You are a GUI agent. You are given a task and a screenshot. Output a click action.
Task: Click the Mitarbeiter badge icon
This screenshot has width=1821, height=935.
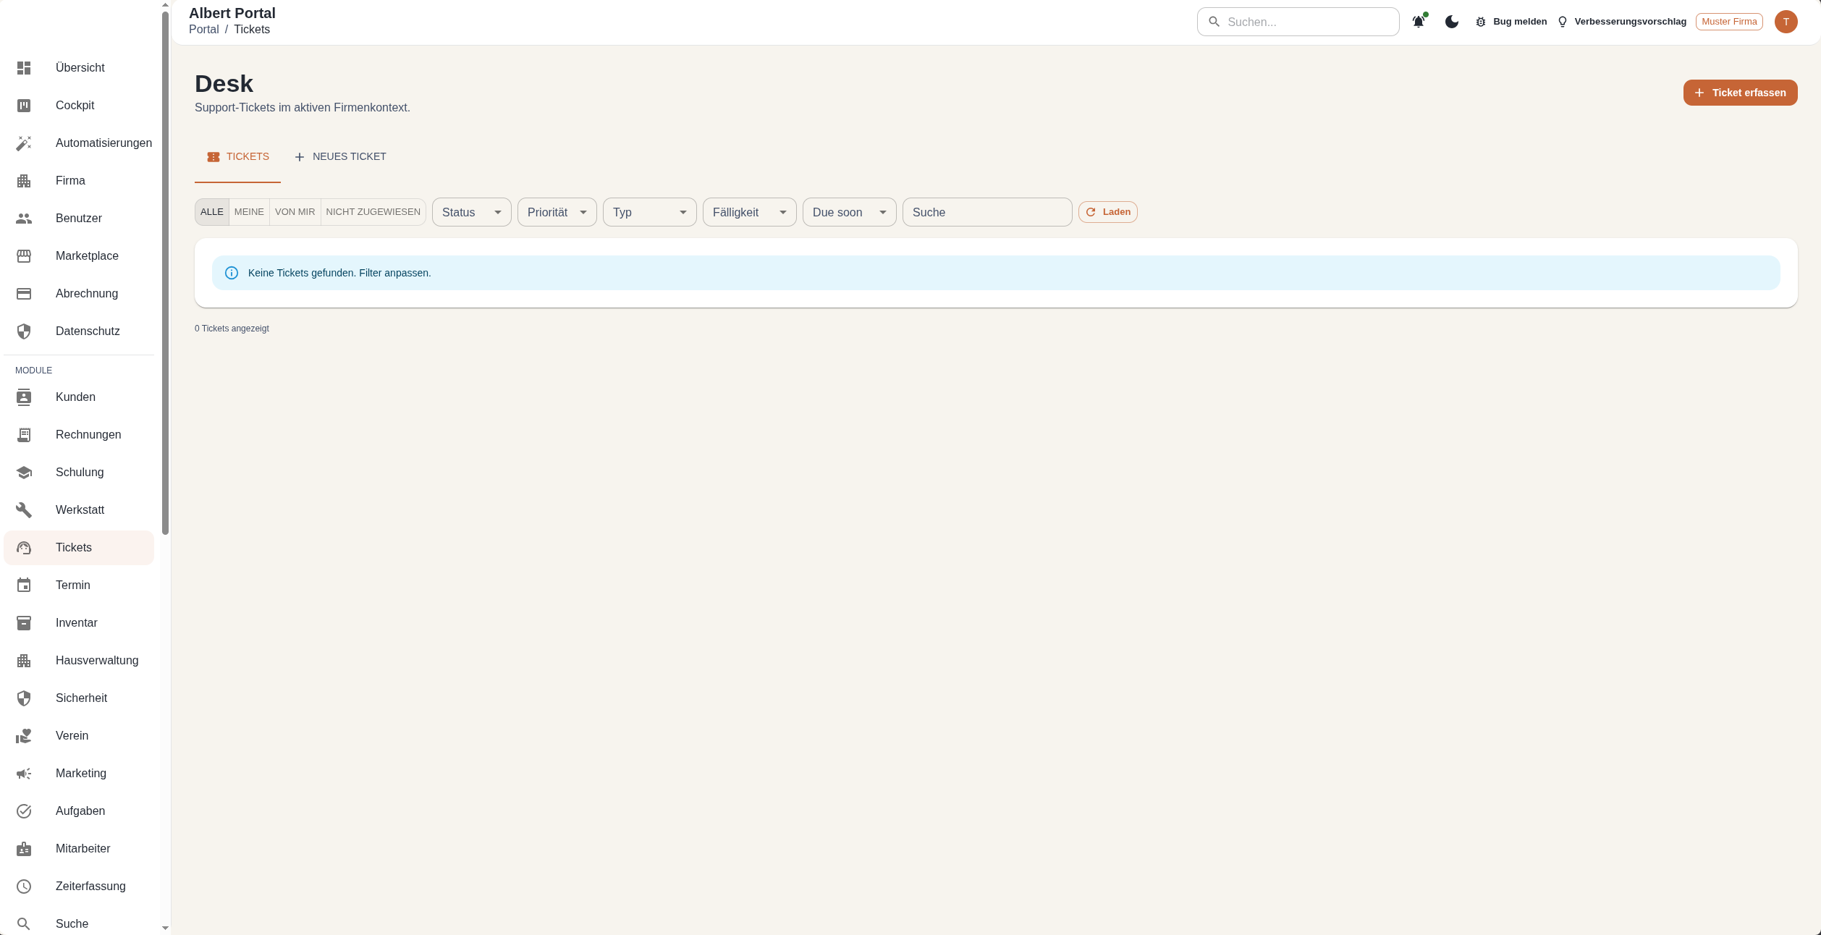point(24,849)
